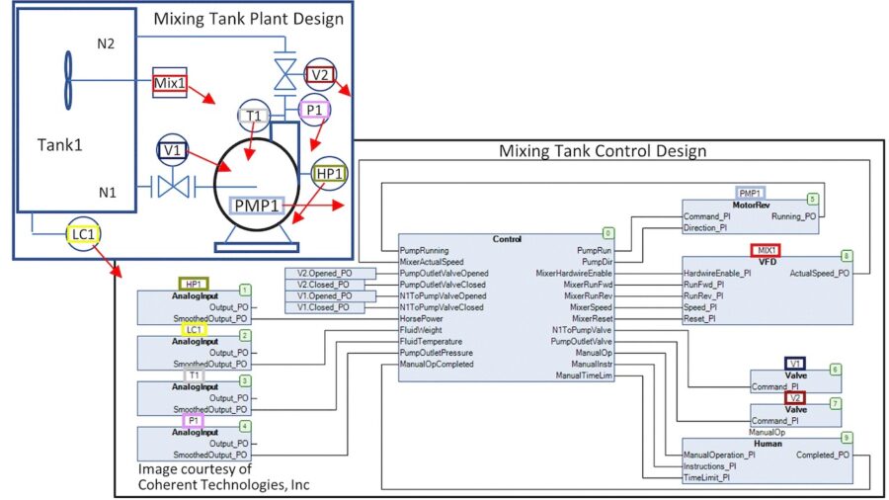Click index badge 5 on MotorRev block
The height and width of the screenshot is (500, 889).
[813, 199]
